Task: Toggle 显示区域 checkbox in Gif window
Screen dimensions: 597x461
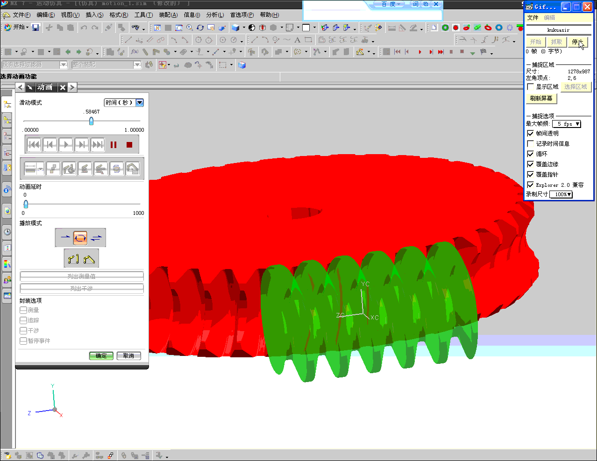Action: click(530, 87)
